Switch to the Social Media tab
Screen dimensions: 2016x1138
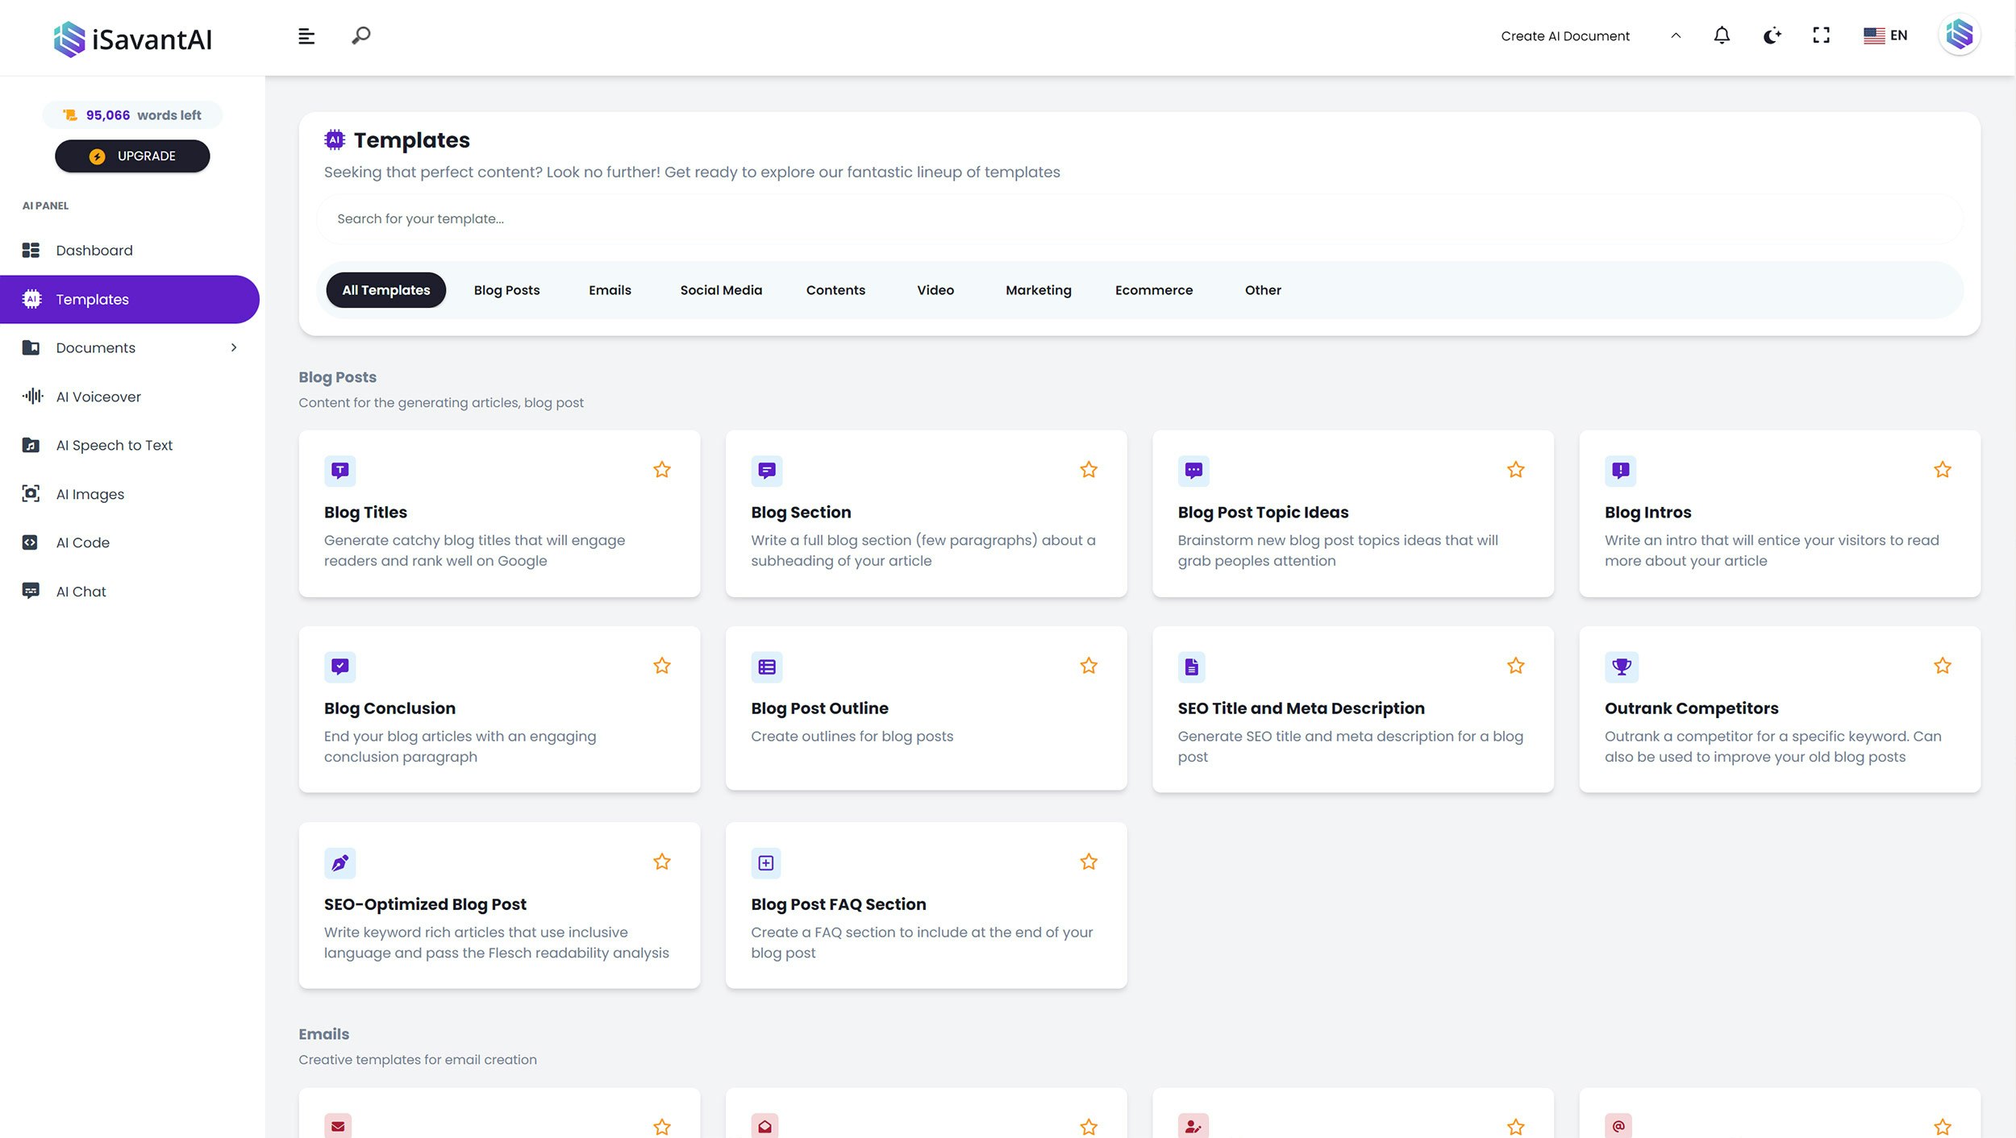(x=721, y=290)
